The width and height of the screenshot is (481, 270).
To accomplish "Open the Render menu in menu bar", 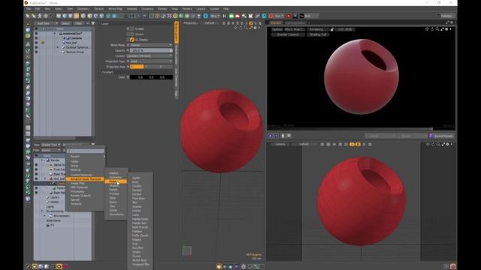I will [162, 9].
